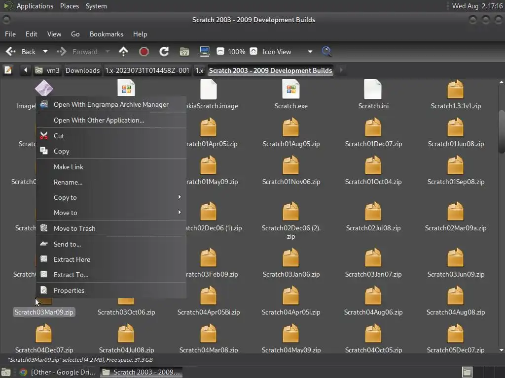Open System menu in top panel
Image resolution: width=505 pixels, height=378 pixels.
coord(96,6)
